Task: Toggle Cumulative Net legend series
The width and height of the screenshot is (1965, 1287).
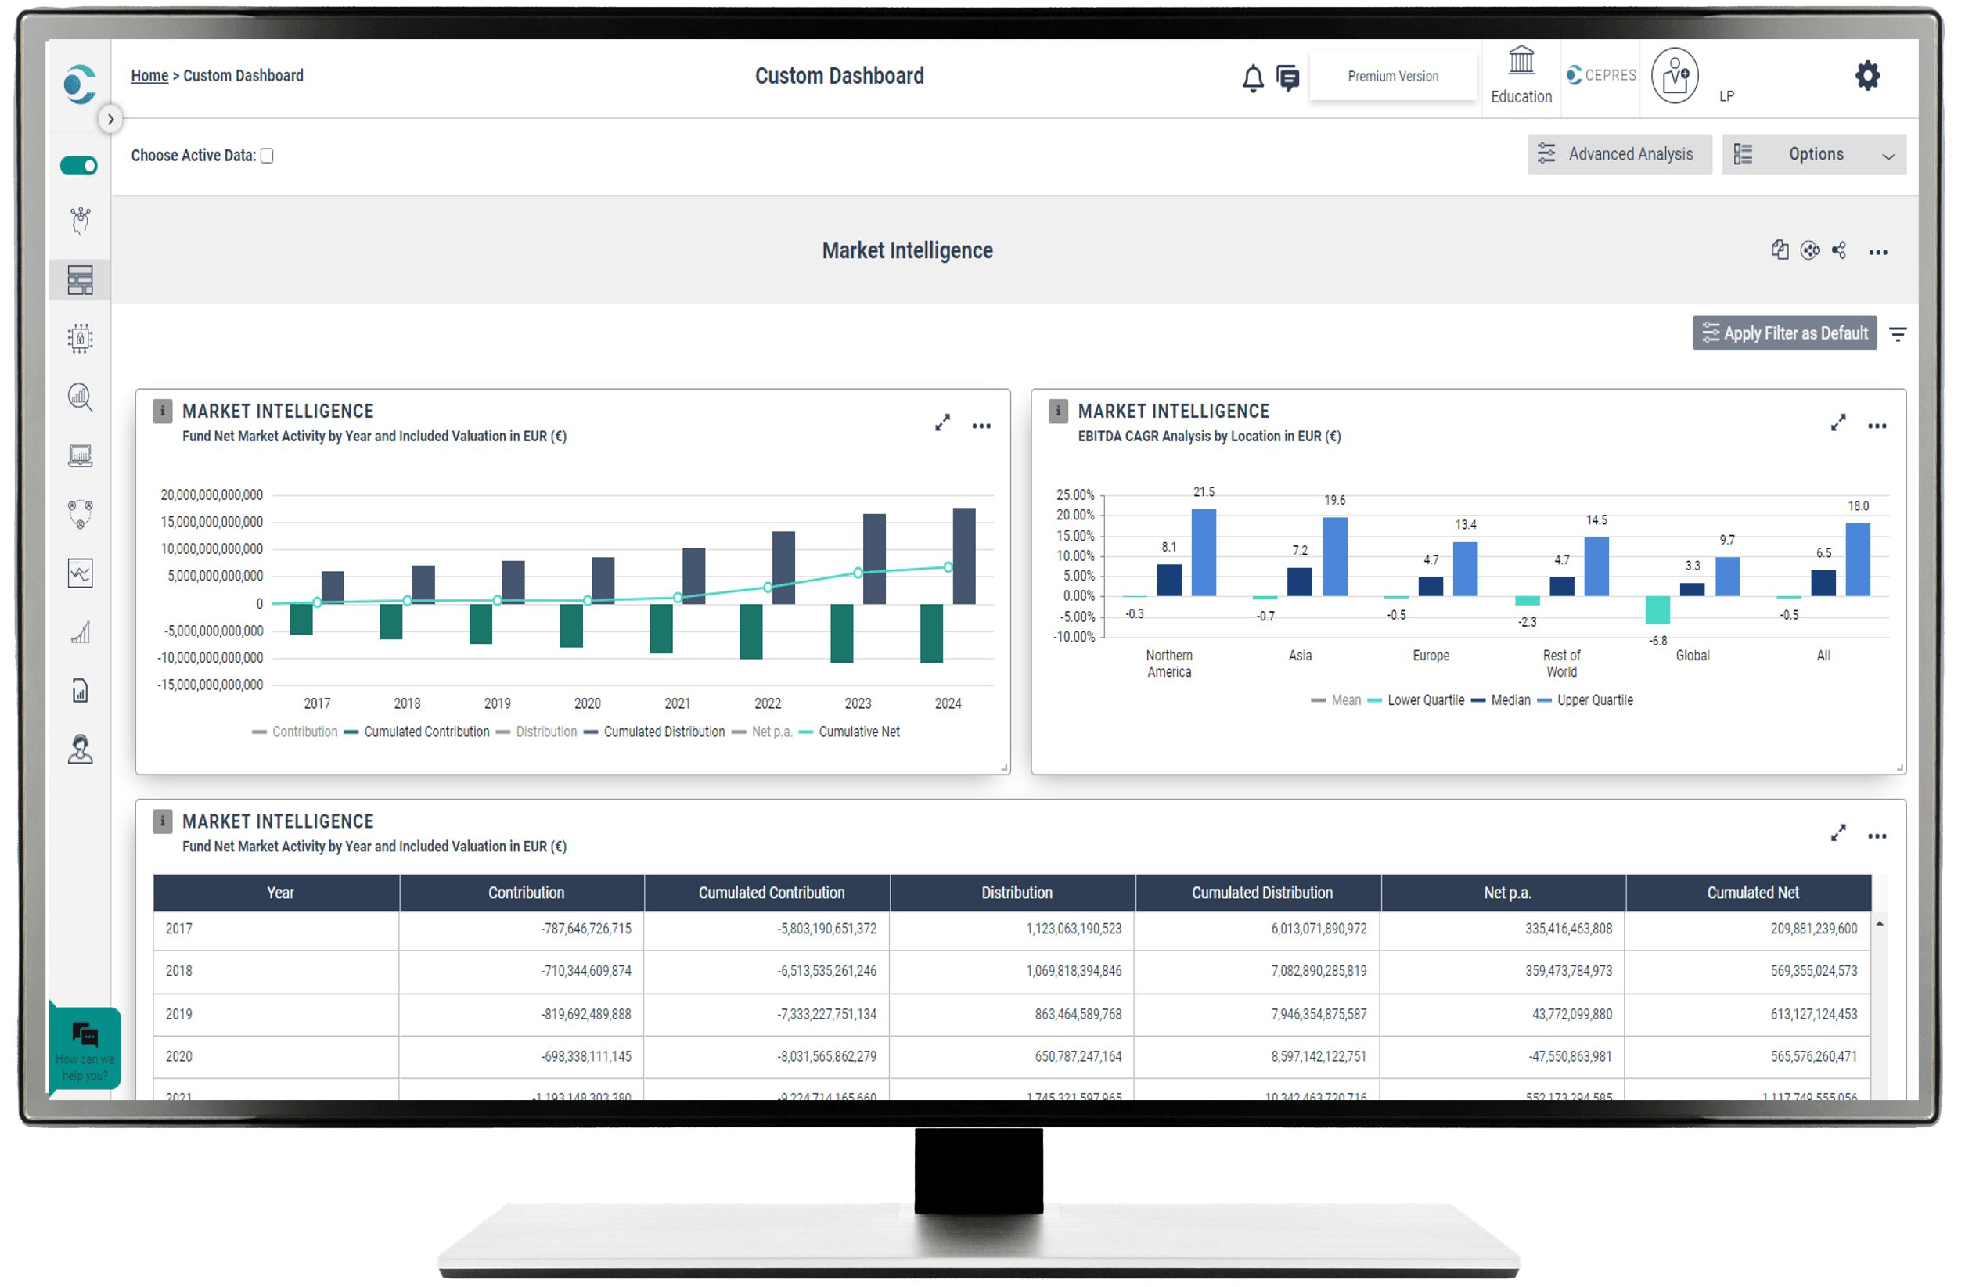Action: 850,732
